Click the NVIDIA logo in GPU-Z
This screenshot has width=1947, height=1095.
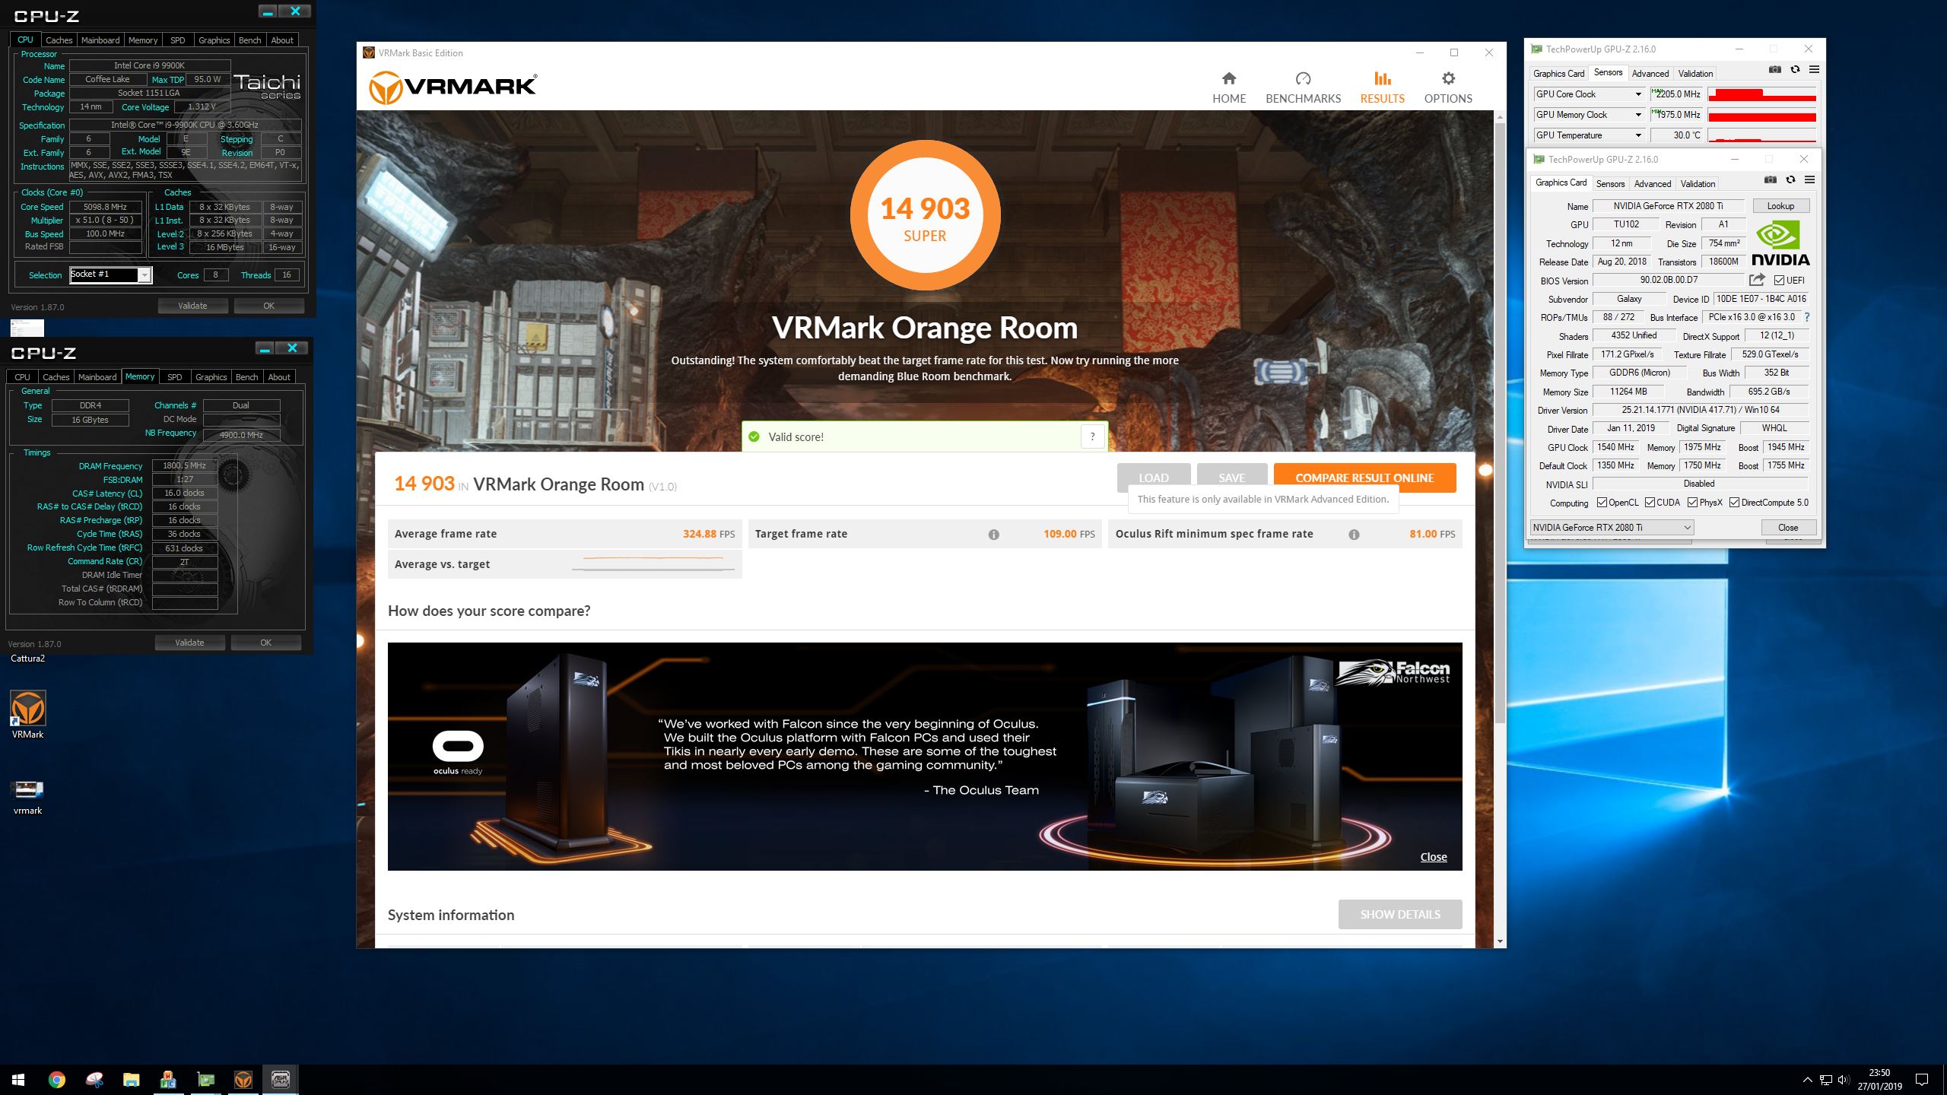(1780, 243)
